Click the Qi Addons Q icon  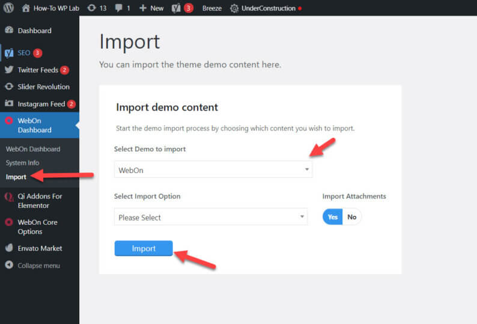coord(9,197)
